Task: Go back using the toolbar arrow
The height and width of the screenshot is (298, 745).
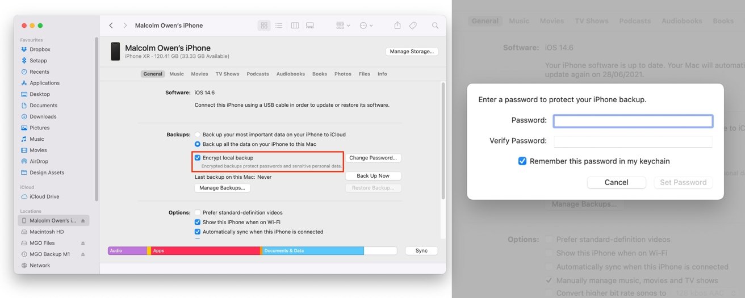Action: point(111,26)
